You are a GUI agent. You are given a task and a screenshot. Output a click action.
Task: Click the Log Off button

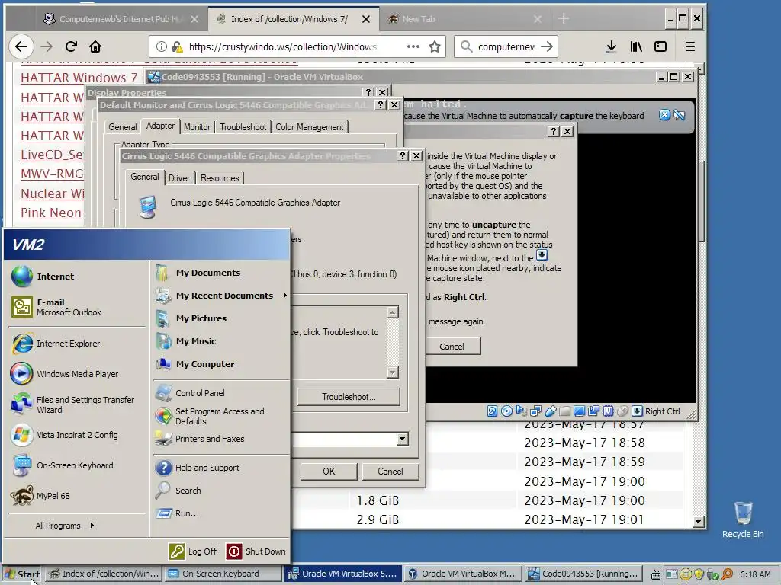click(x=193, y=551)
